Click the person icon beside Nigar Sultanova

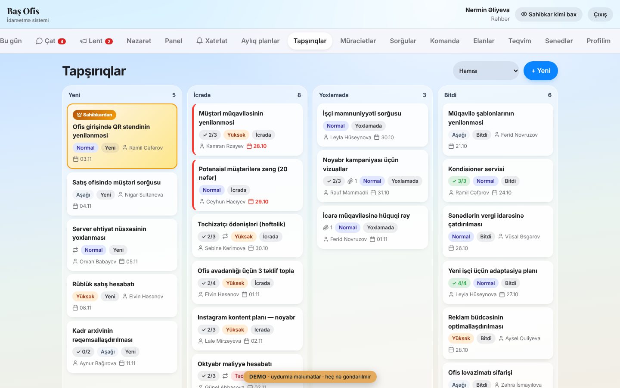(x=121, y=195)
